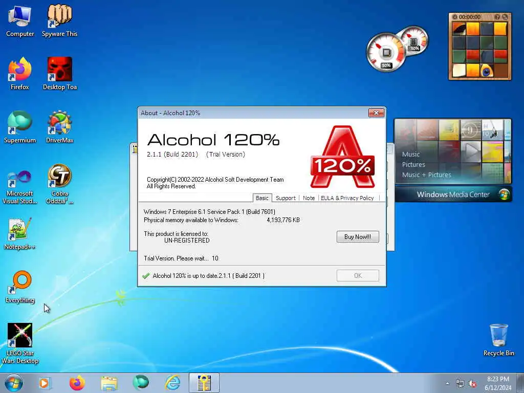Select Music in Media Center gadget
The width and height of the screenshot is (524, 393).
pyautogui.click(x=411, y=155)
